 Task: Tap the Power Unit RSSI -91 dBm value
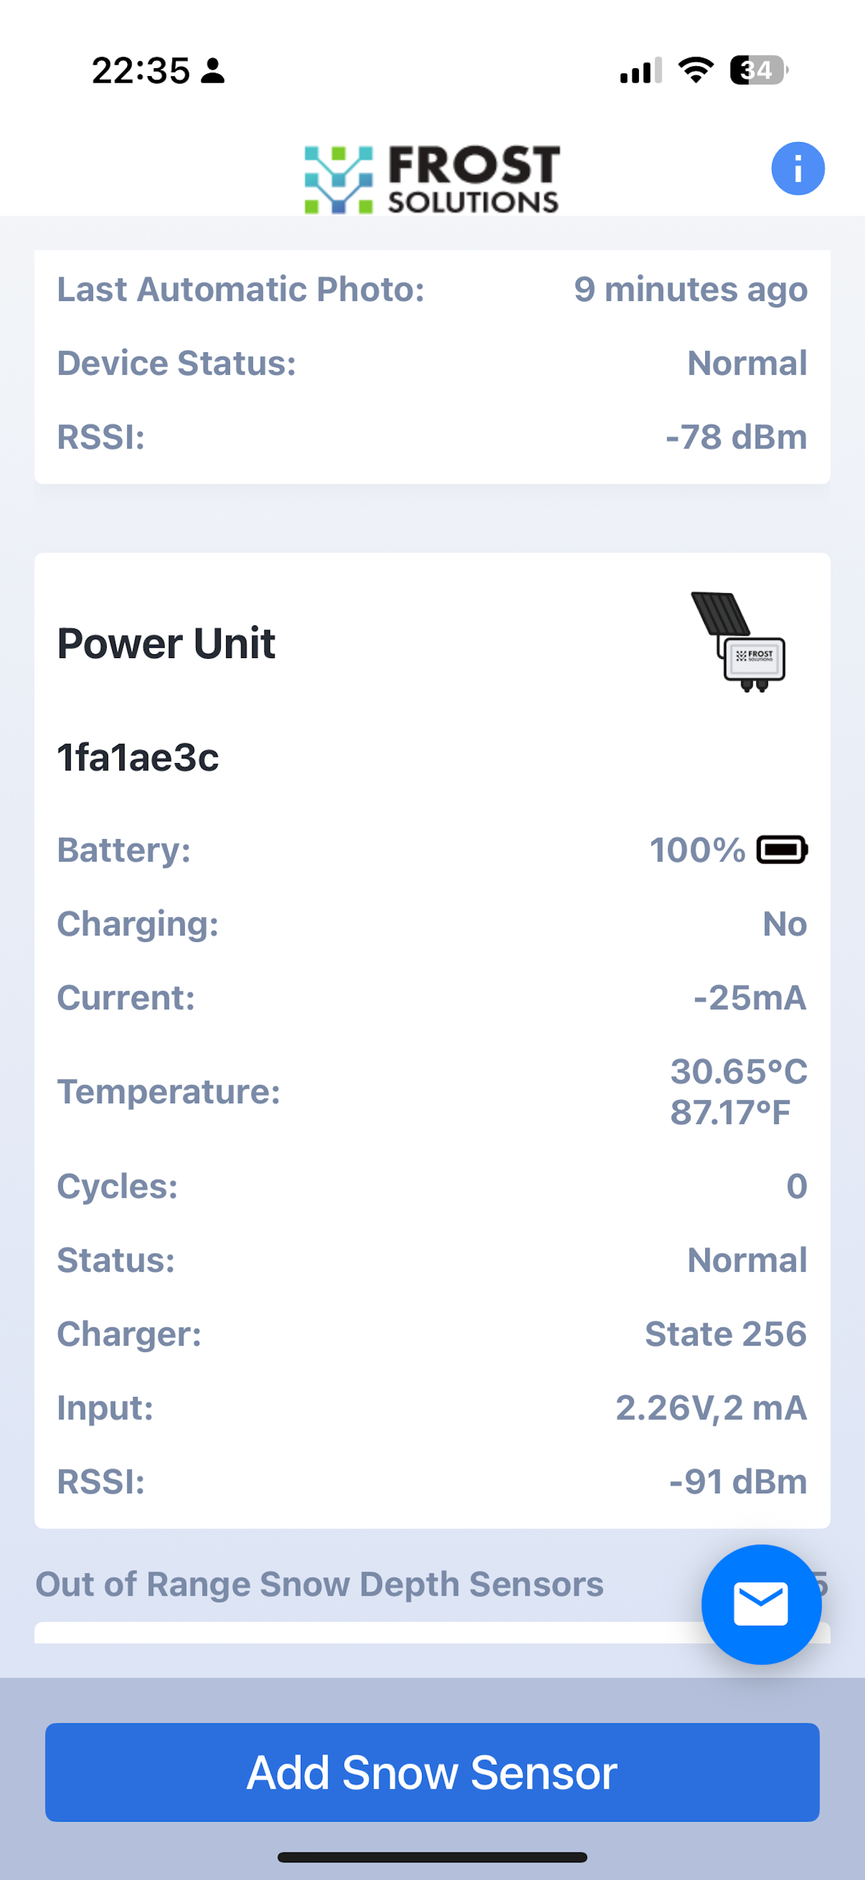click(x=738, y=1481)
